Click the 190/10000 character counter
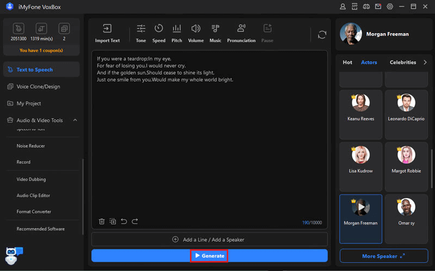The width and height of the screenshot is (435, 271). [x=312, y=223]
